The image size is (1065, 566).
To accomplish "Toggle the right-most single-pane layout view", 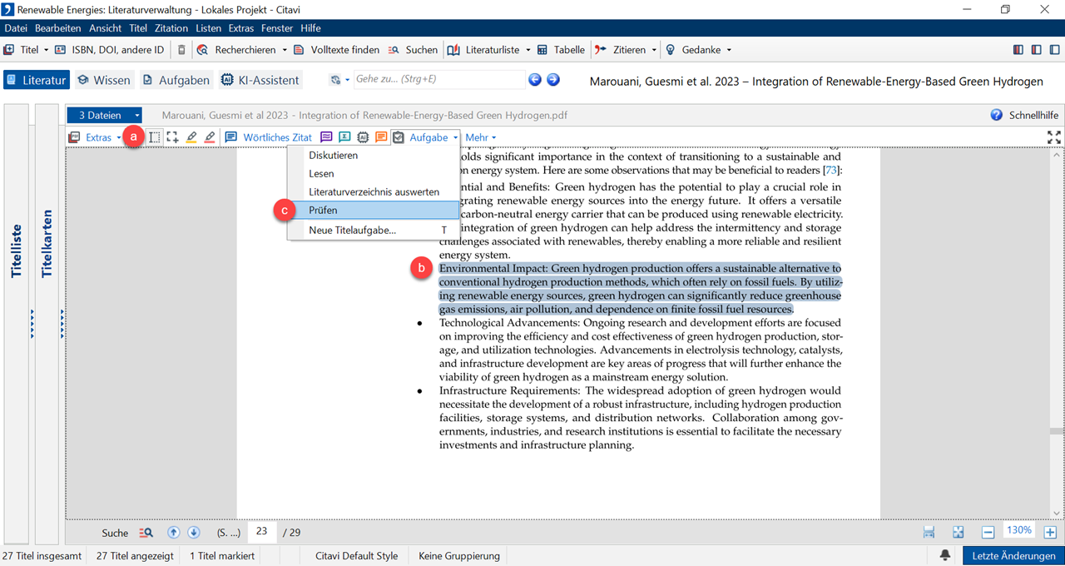I will point(1053,50).
